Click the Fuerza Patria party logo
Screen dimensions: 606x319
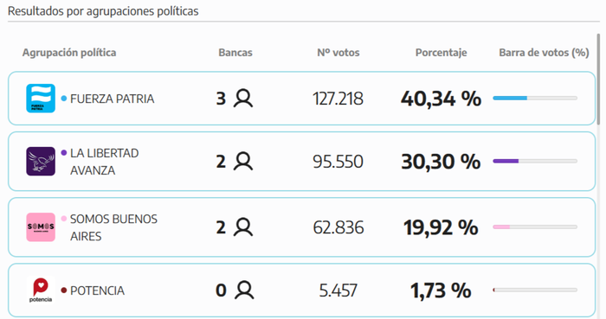[41, 99]
